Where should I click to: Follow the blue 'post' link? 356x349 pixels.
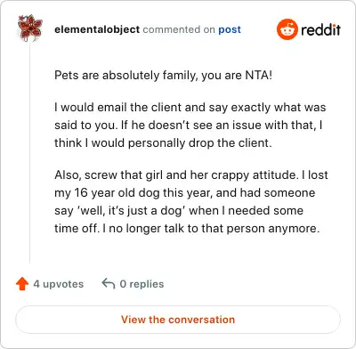click(x=230, y=29)
